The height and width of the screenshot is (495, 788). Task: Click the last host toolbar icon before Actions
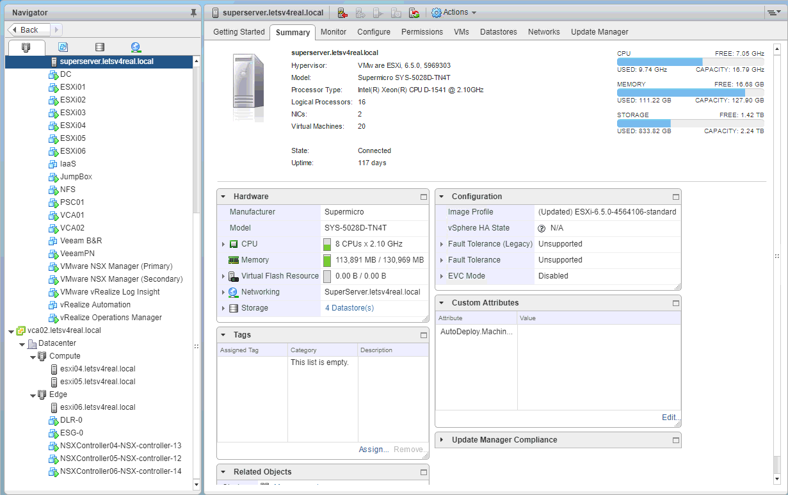(414, 12)
